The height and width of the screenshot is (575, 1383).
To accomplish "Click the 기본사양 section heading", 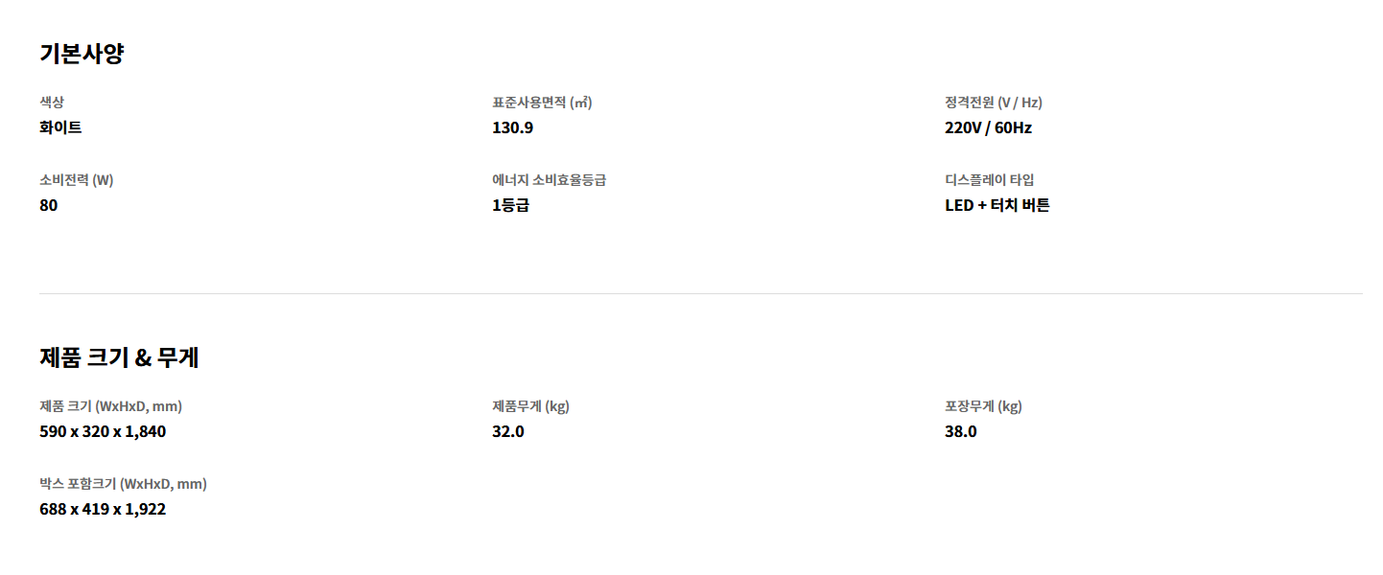I will (x=82, y=54).
